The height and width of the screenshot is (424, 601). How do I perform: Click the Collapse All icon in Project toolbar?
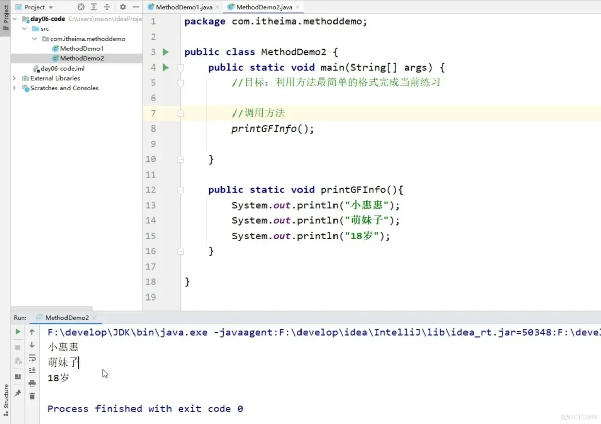tap(107, 7)
